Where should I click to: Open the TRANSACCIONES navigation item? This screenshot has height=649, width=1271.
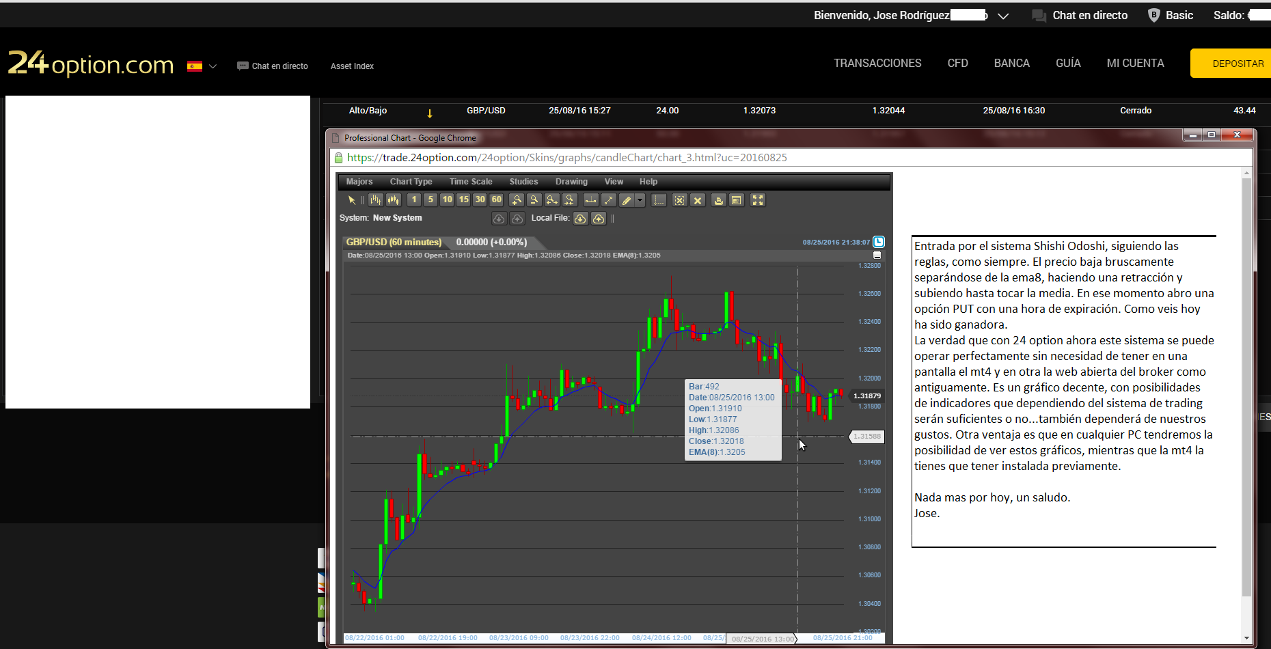[x=877, y=63]
